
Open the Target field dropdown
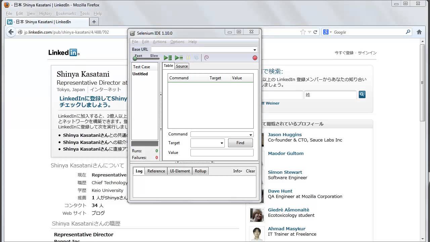pos(222,143)
